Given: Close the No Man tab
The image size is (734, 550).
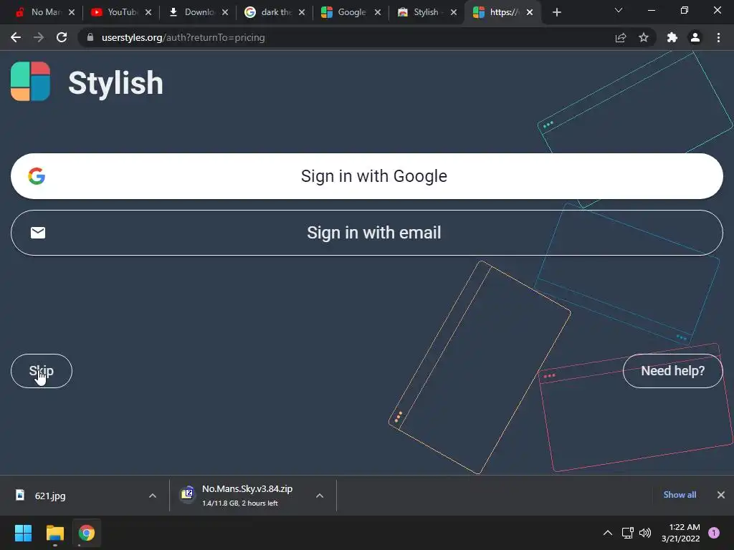Looking at the screenshot, I should 72,12.
